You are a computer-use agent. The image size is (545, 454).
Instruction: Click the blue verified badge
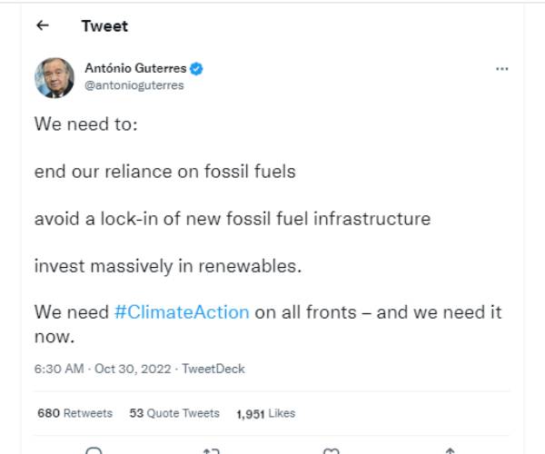196,69
